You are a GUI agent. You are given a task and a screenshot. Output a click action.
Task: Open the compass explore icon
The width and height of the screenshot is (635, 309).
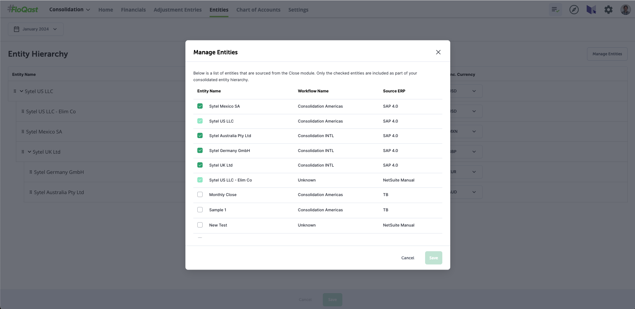coord(574,10)
